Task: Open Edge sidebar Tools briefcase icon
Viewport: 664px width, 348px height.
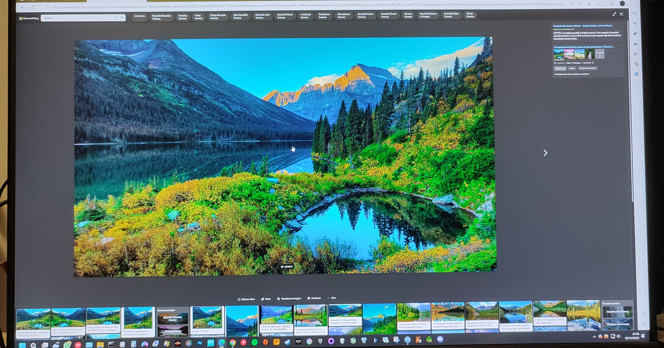Action: pyautogui.click(x=635, y=44)
